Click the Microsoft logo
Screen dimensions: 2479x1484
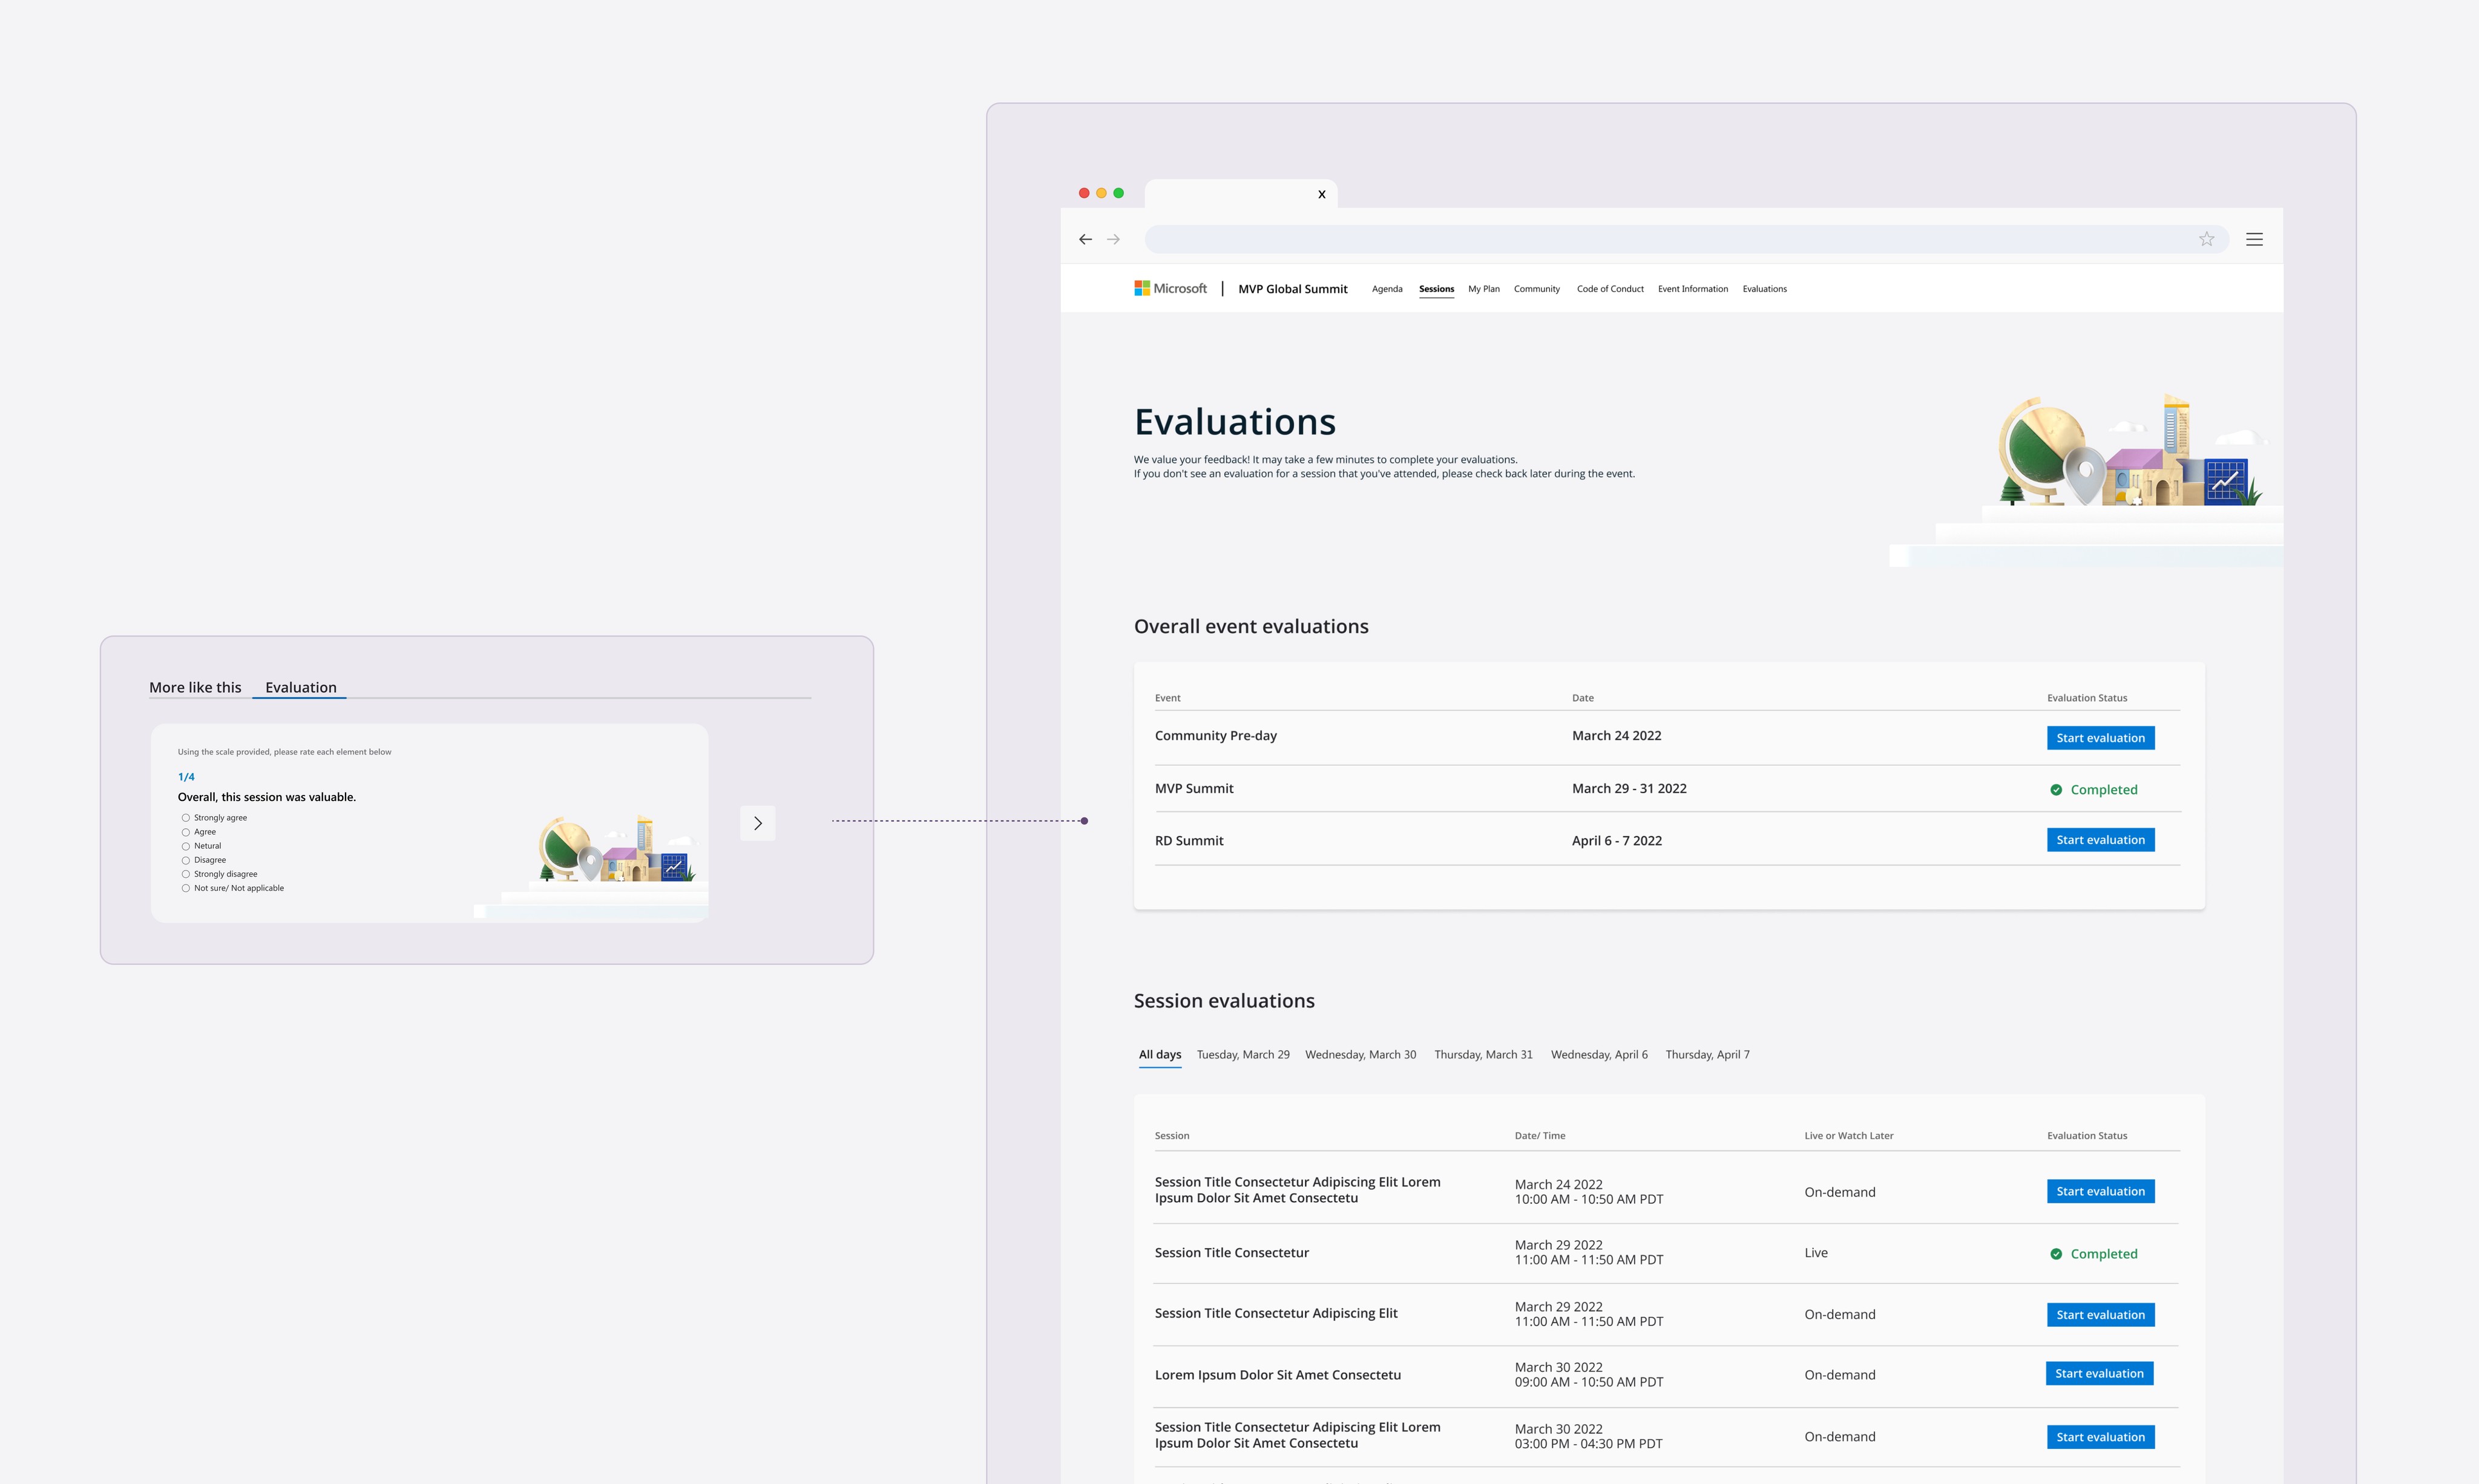[1169, 288]
